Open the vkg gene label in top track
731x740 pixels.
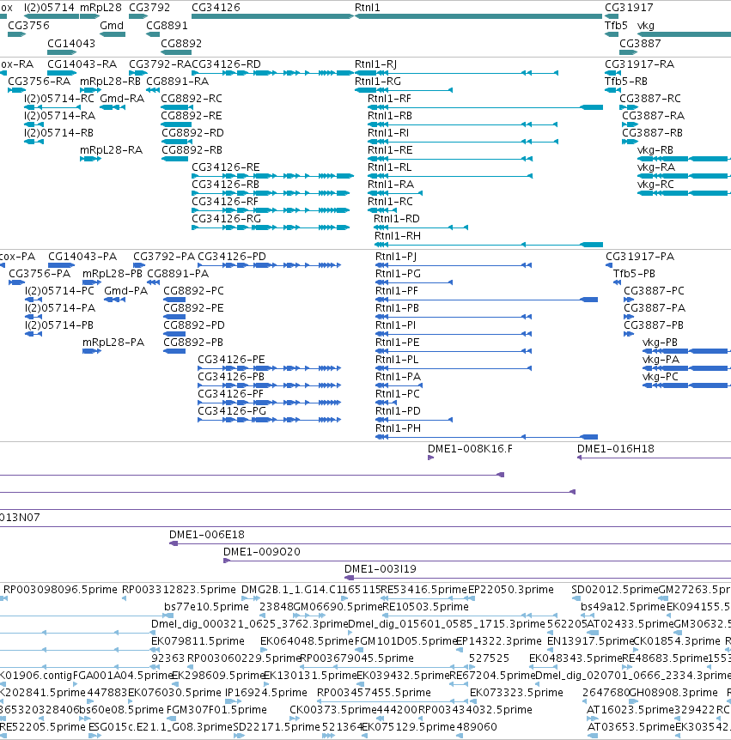pyautogui.click(x=645, y=26)
